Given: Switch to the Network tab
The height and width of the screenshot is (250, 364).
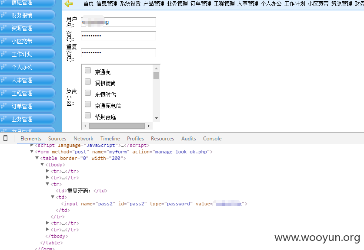Looking at the screenshot, I should pos(83,139).
